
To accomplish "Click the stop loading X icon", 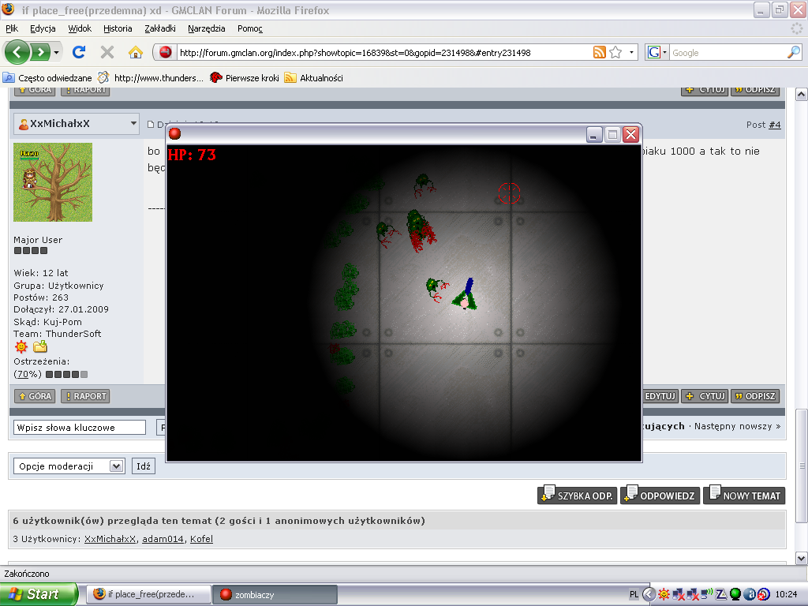I will 107,52.
